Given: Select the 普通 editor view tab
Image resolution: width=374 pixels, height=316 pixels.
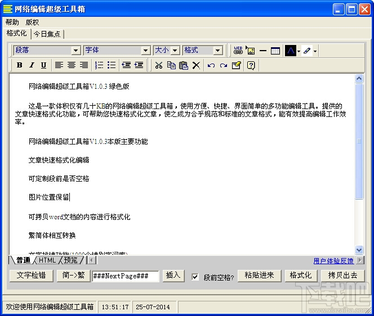Looking at the screenshot, I should (x=24, y=260).
